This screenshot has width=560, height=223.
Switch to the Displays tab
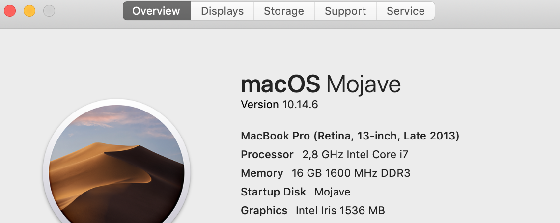tap(222, 11)
